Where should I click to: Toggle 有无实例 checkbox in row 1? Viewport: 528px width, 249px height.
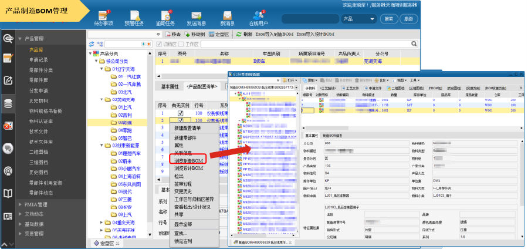tap(181, 113)
